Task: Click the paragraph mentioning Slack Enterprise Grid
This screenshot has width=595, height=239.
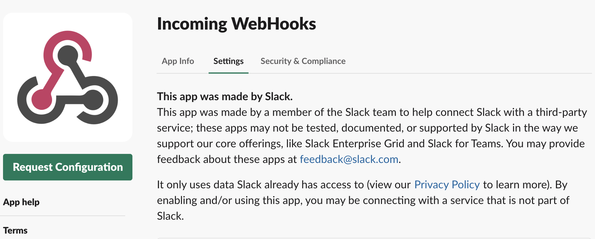Action: [372, 135]
